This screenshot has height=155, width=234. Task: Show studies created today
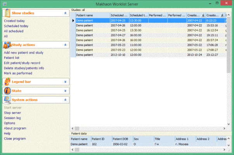14,21
